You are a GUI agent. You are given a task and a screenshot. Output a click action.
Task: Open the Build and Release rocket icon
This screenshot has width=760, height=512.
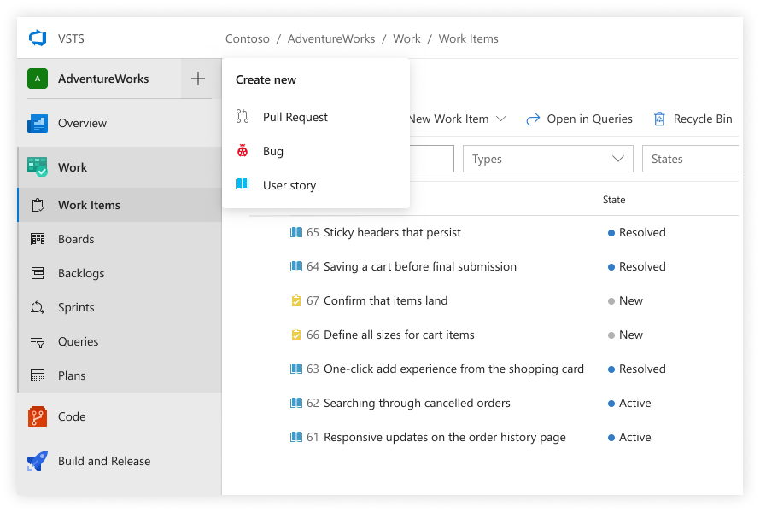click(x=38, y=461)
